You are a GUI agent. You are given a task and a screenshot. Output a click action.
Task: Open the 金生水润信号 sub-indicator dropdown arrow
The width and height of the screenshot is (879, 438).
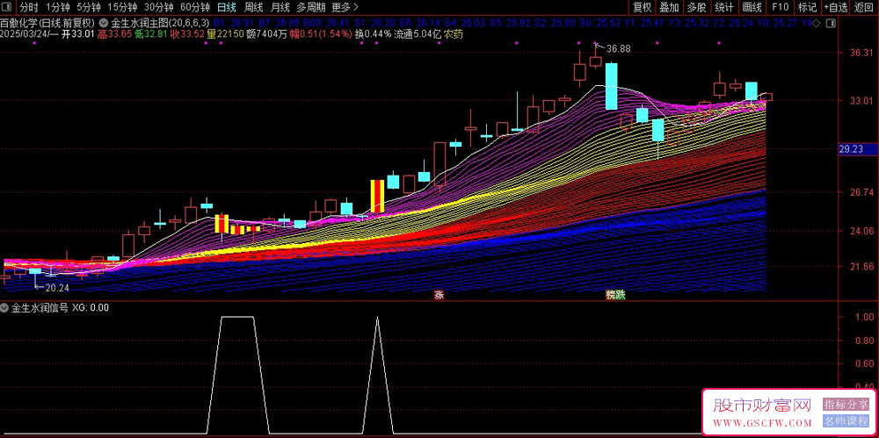(x=6, y=308)
